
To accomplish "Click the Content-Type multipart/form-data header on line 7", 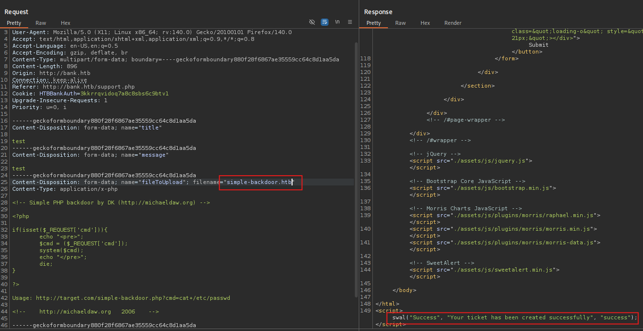I will (176, 59).
